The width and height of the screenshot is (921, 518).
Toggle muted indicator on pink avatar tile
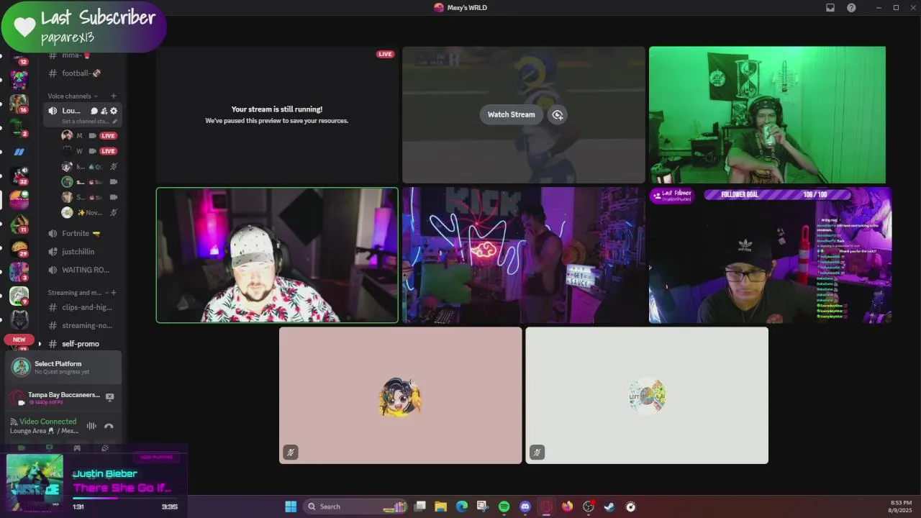click(x=291, y=453)
